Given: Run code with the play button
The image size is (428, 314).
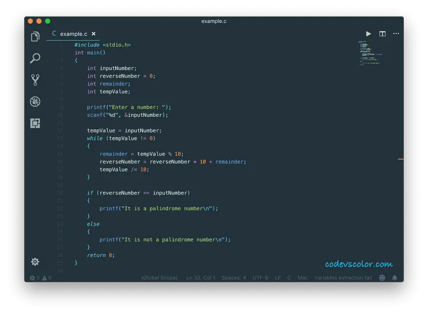Looking at the screenshot, I should pos(368,34).
